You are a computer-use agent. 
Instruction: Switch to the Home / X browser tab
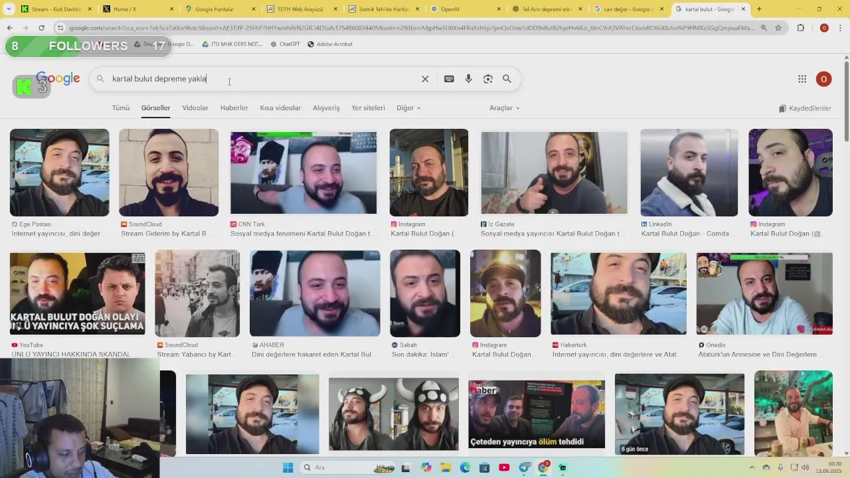(x=139, y=9)
